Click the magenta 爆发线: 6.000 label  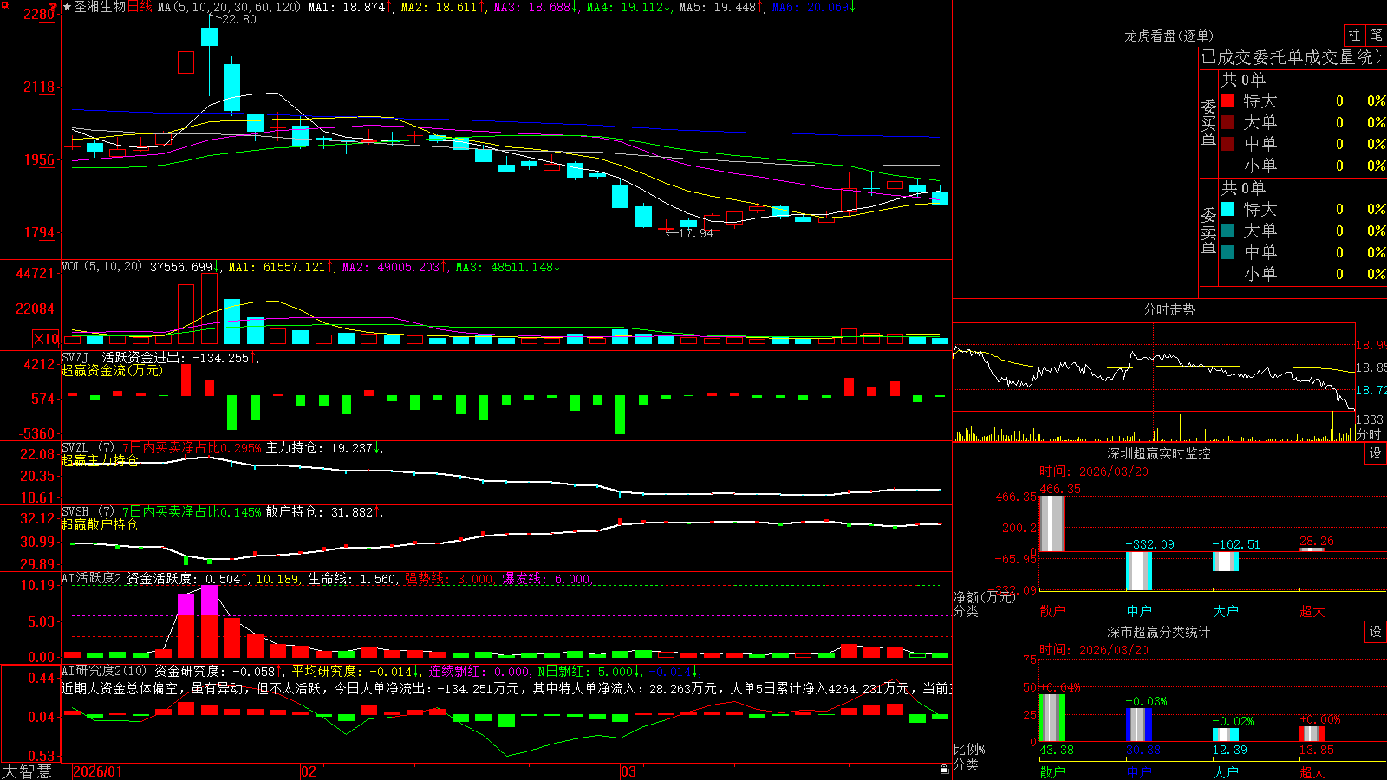click(546, 579)
